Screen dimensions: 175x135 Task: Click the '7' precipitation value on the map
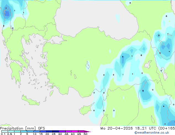click(6, 8)
